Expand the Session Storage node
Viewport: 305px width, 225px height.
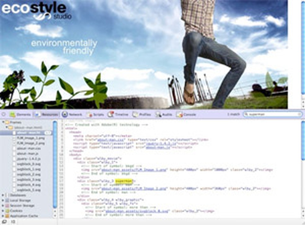coord(3,205)
